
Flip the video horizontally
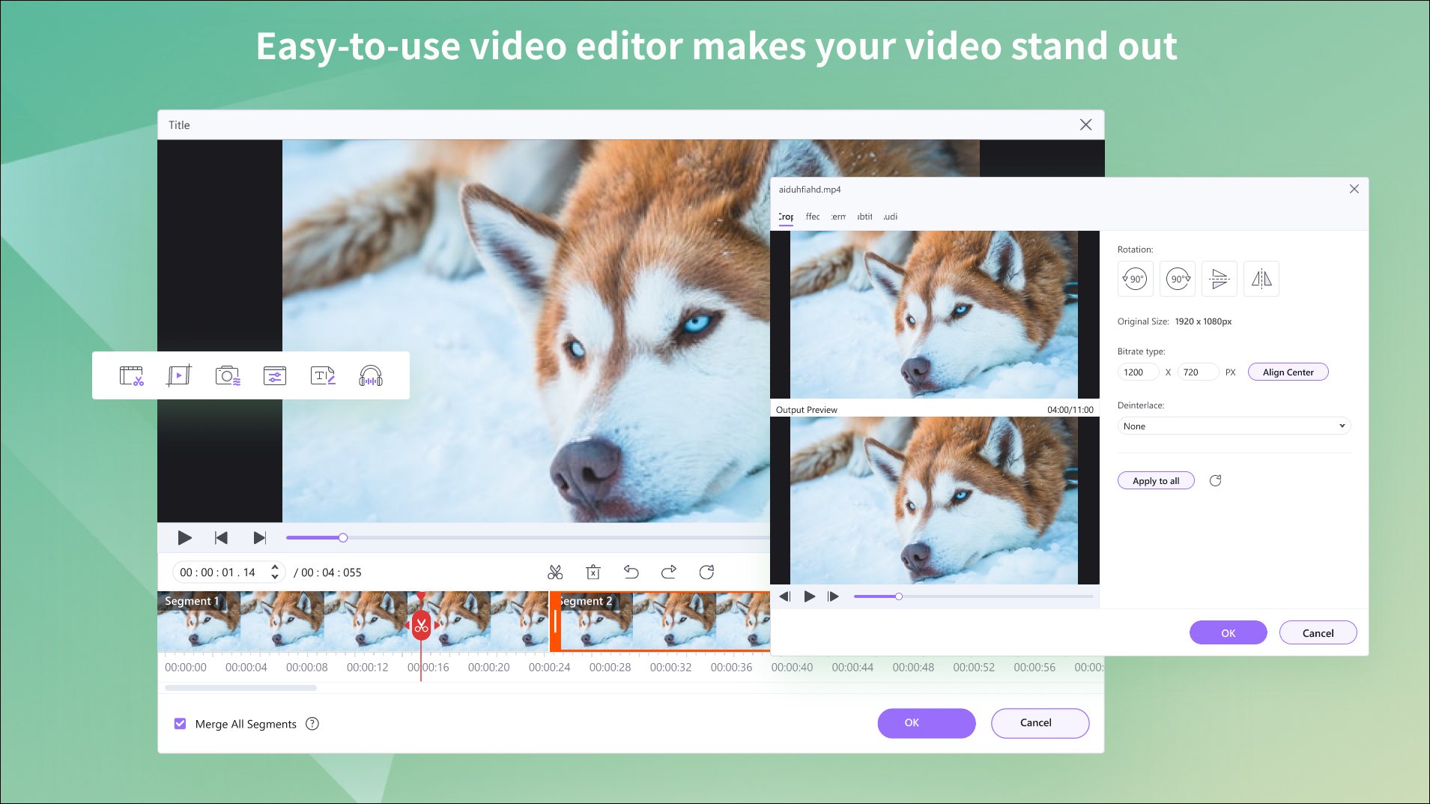point(1261,279)
